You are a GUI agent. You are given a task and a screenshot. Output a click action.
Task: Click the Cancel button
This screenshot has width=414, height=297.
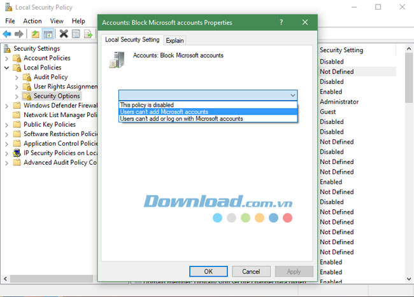point(251,272)
